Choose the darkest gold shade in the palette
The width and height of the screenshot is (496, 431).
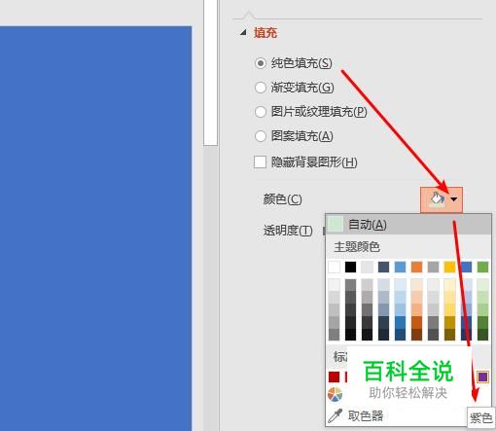[x=449, y=335]
